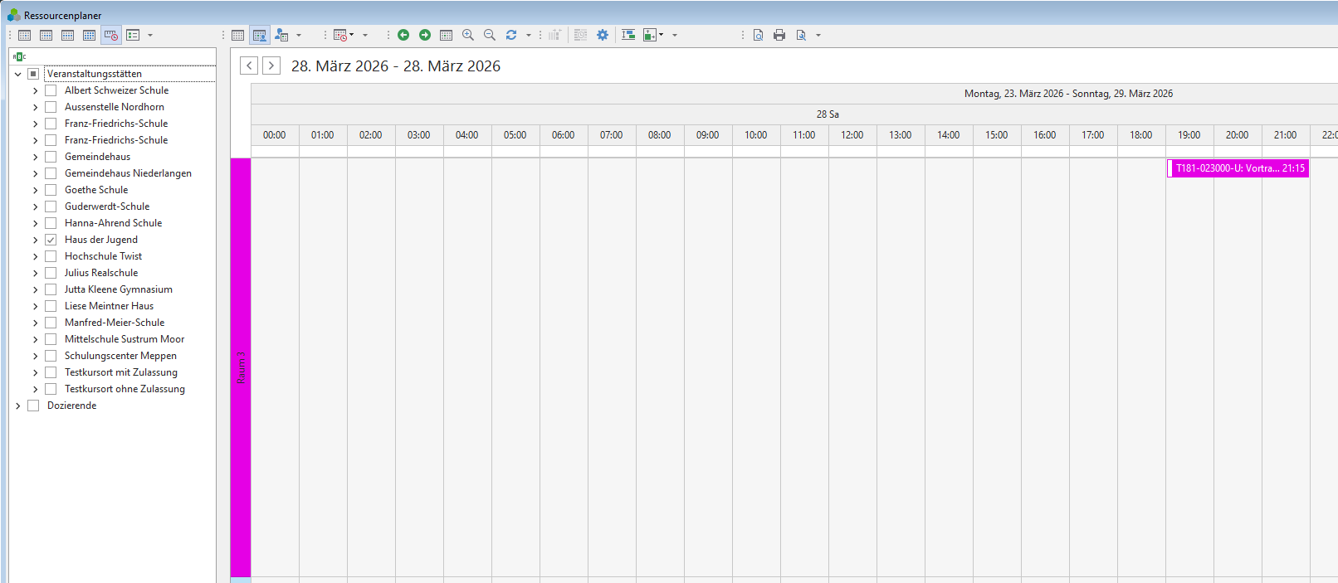This screenshot has width=1338, height=583.
Task: Click the person with calendar icon
Action: click(x=281, y=35)
